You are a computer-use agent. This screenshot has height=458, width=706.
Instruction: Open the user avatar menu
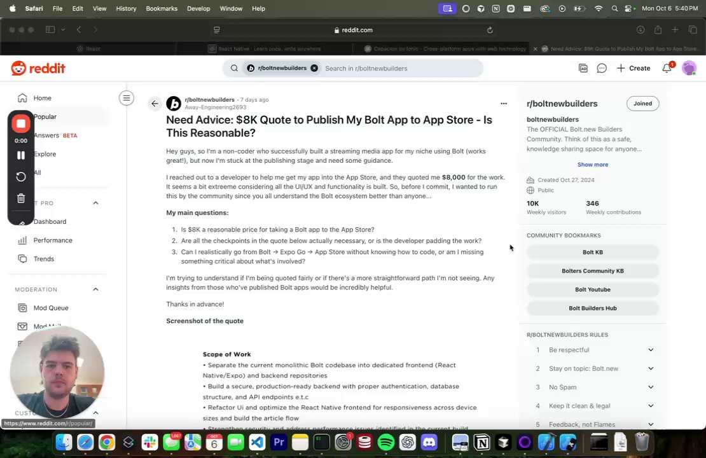pyautogui.click(x=689, y=68)
